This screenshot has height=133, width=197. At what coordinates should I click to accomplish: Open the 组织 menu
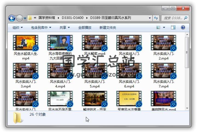[x=18, y=27]
